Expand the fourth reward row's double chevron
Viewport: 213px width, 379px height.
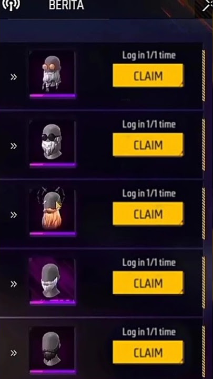pos(14,284)
